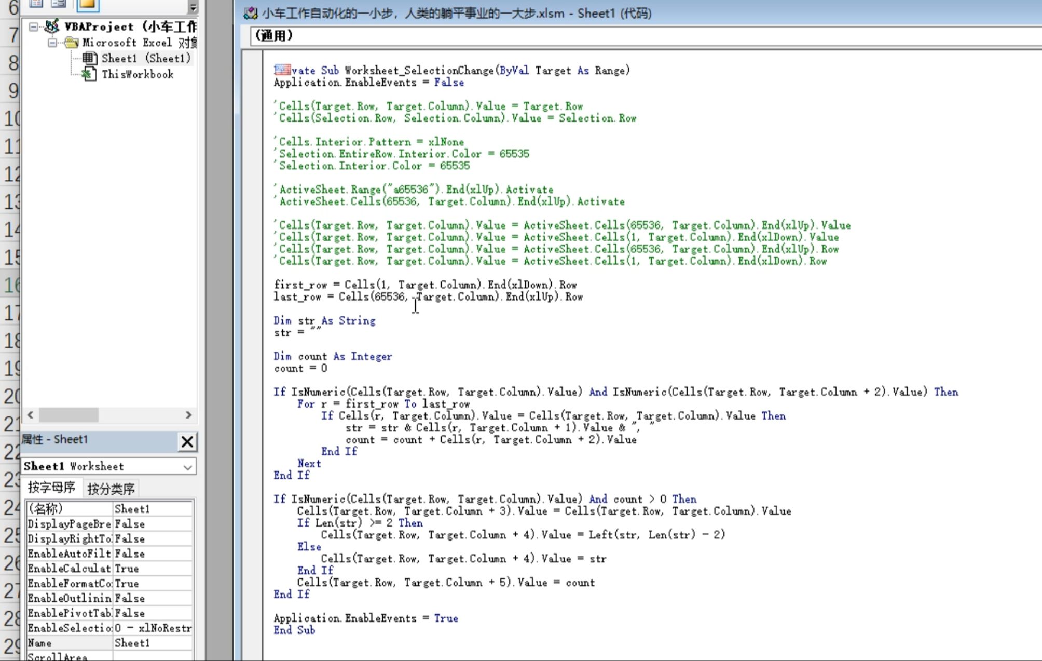This screenshot has width=1042, height=661.
Task: Click the 'Dim str As String' line
Action: tap(325, 321)
